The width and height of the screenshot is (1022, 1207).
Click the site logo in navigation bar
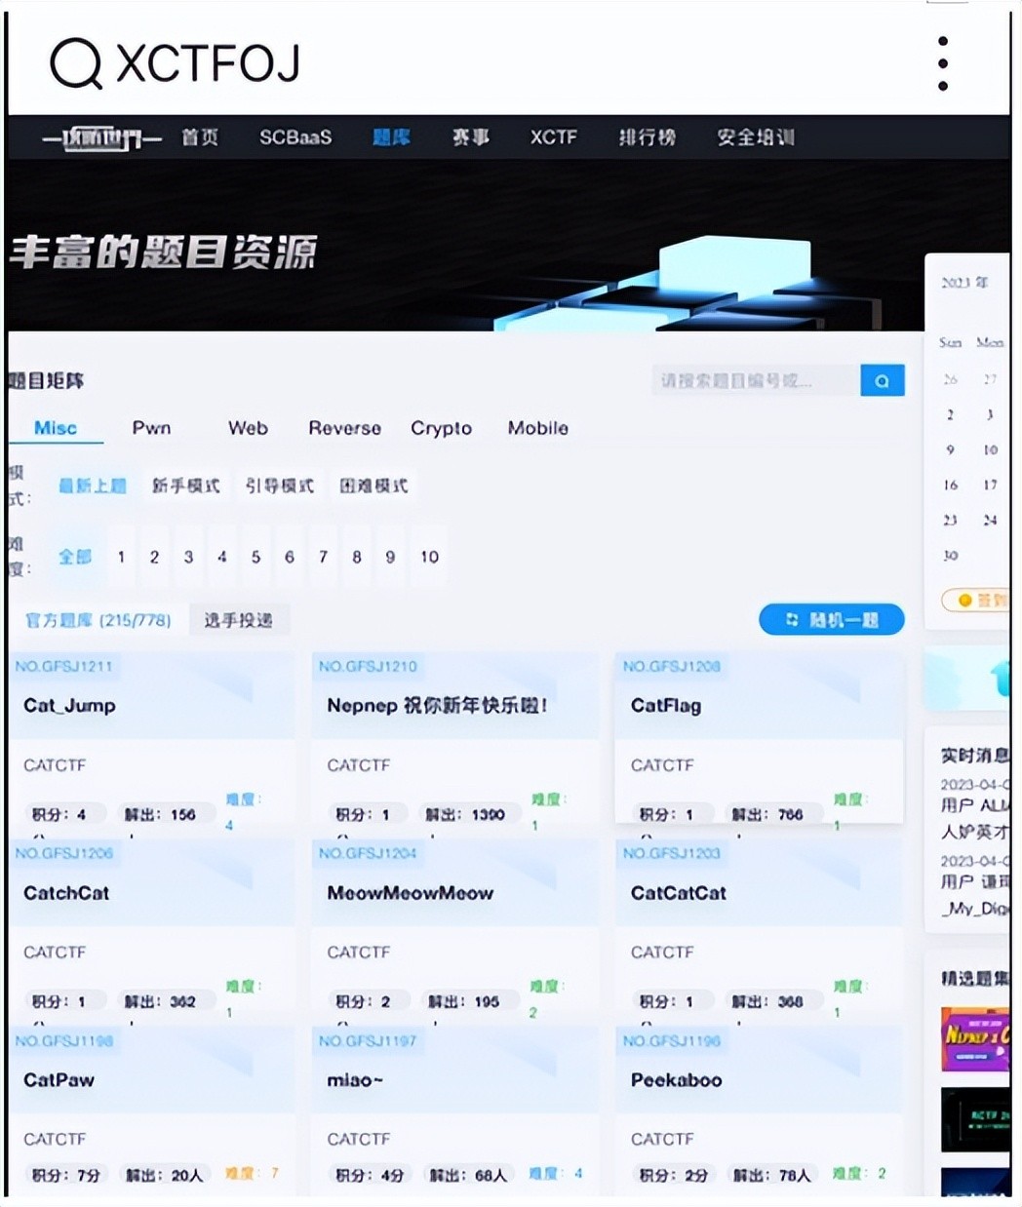[x=101, y=138]
